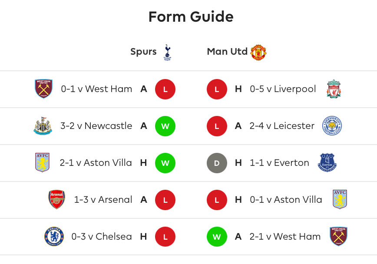
Task: Click the grey D draw badge
Action: click(217, 163)
